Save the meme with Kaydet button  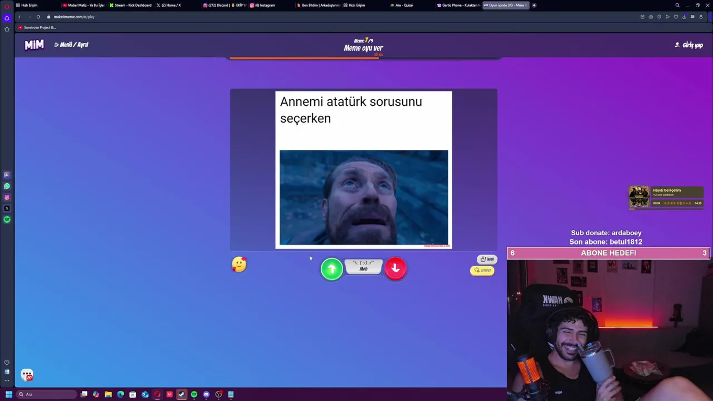pos(482,270)
